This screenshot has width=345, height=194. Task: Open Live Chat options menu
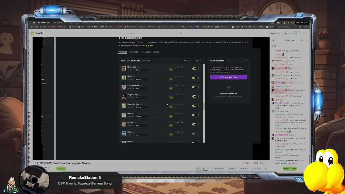coord(306,40)
